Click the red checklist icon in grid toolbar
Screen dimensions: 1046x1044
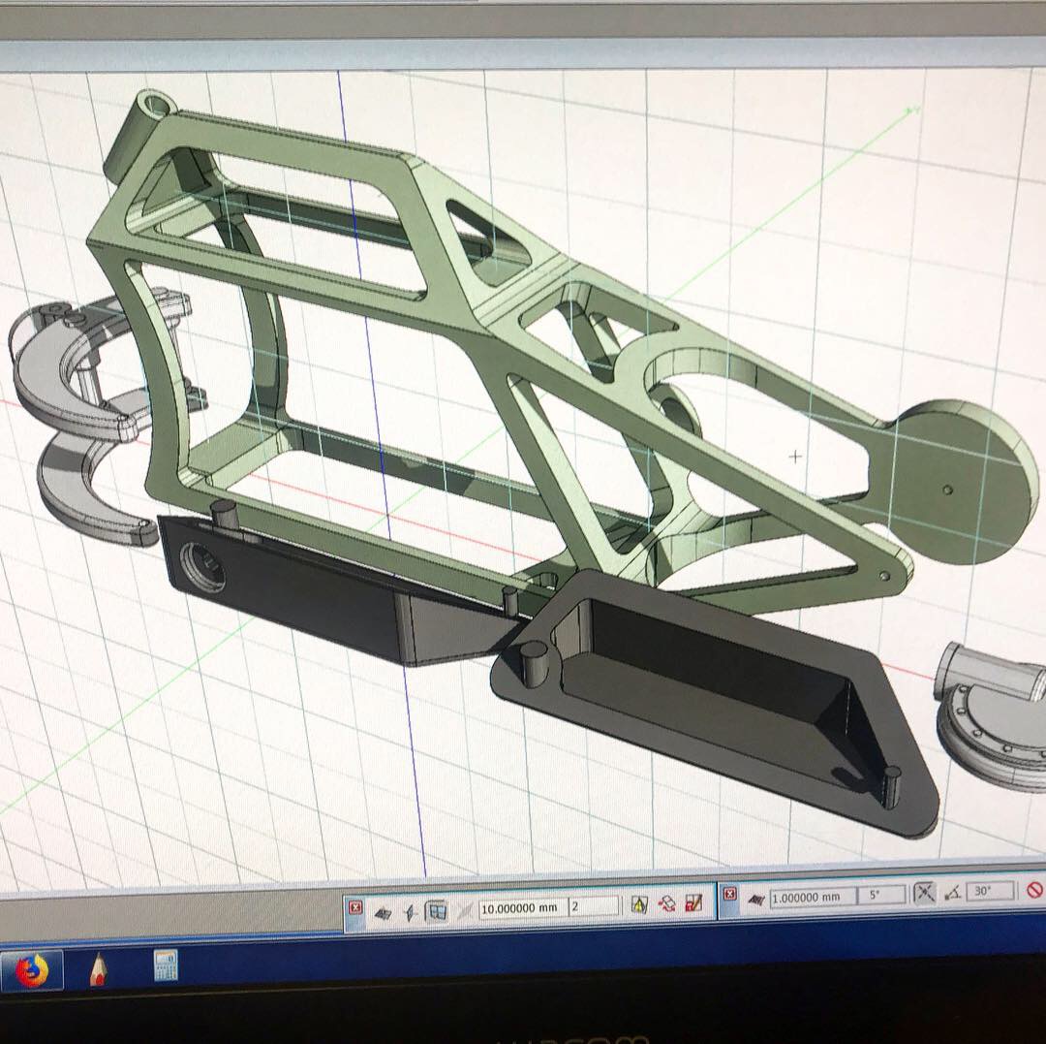pos(693,902)
